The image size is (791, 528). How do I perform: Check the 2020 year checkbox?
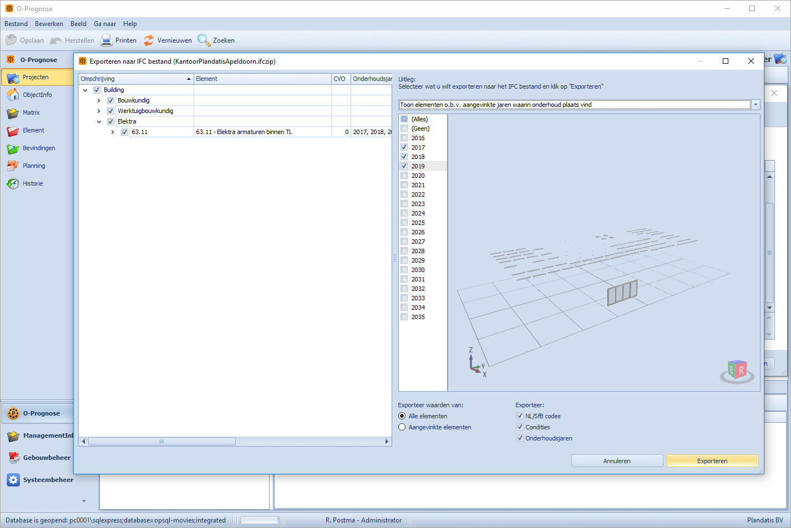pyautogui.click(x=404, y=176)
